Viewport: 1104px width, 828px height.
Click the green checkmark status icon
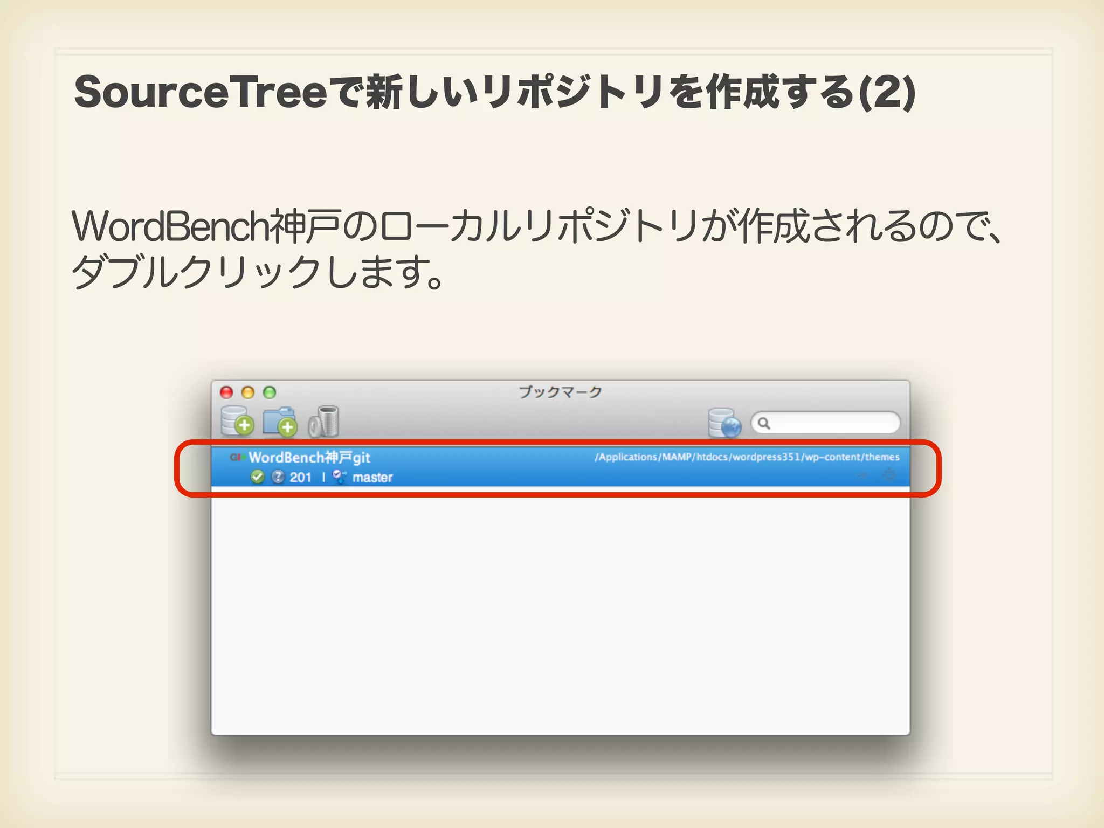(x=257, y=477)
